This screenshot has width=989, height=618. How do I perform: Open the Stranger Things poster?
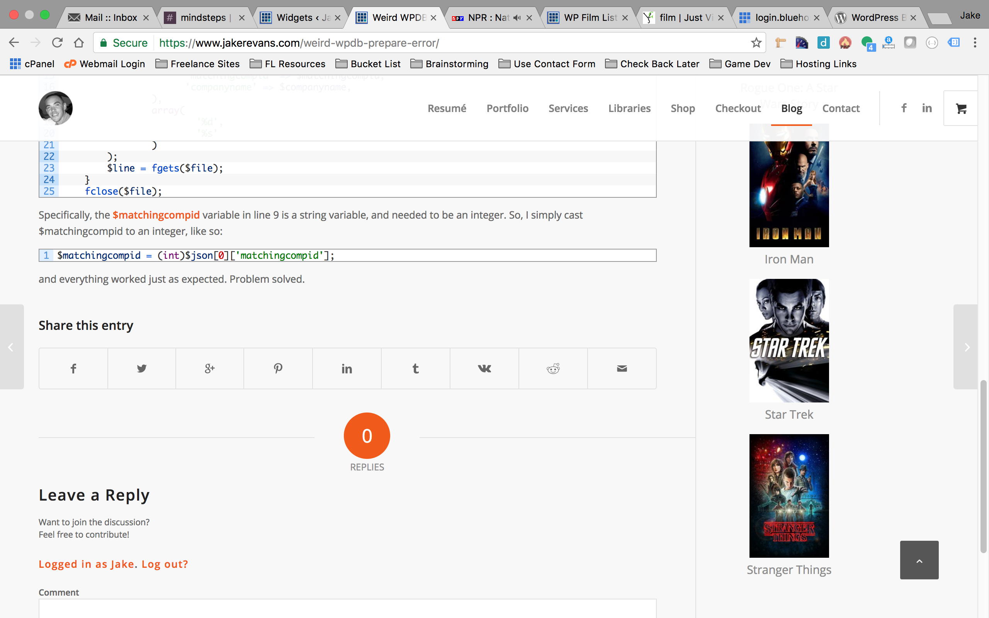(789, 496)
